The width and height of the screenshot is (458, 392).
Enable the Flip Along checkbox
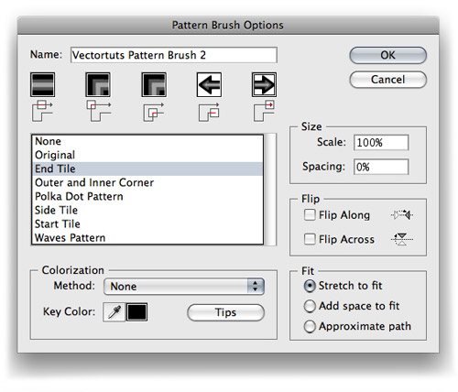310,214
